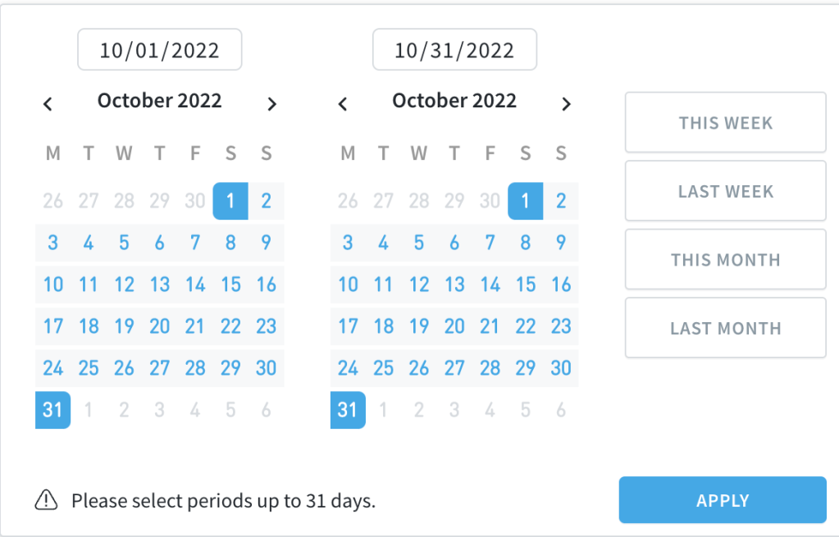This screenshot has height=537, width=839.
Task: Go to previous month in left calendar
Action: tap(48, 103)
